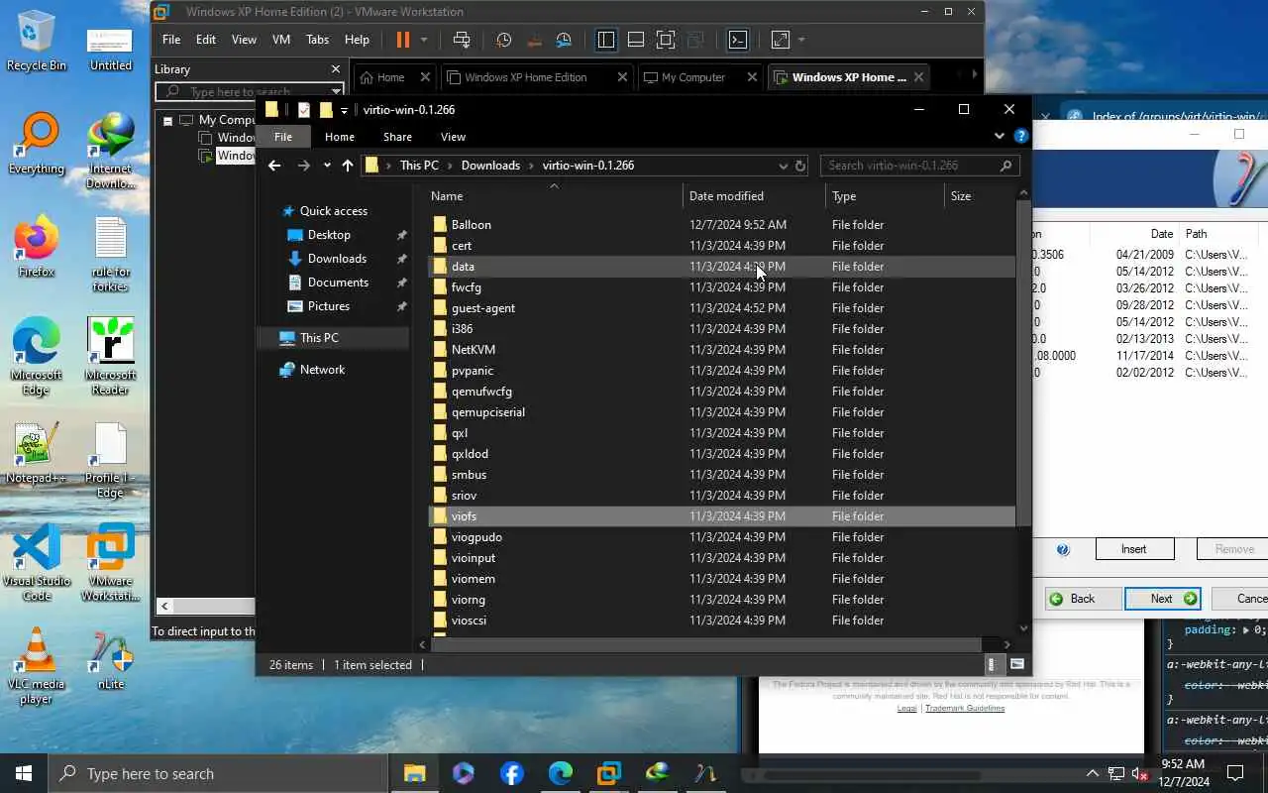This screenshot has width=1268, height=793.
Task: Sort by Name column header
Action: tap(555, 196)
